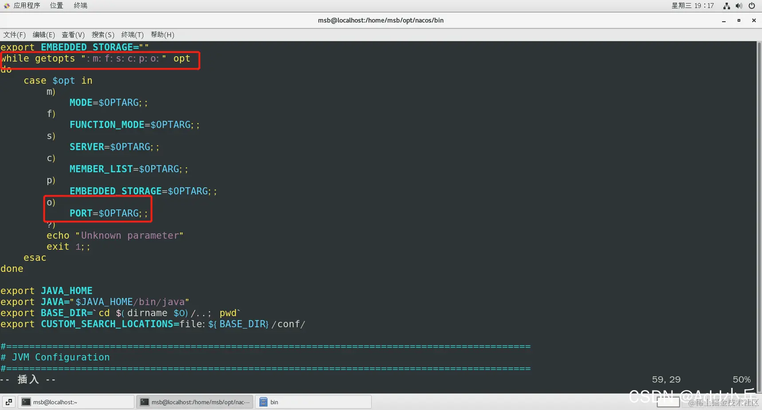Image resolution: width=762 pixels, height=410 pixels.
Task: Click the show desktop icon in taskbar
Action: tap(9, 402)
